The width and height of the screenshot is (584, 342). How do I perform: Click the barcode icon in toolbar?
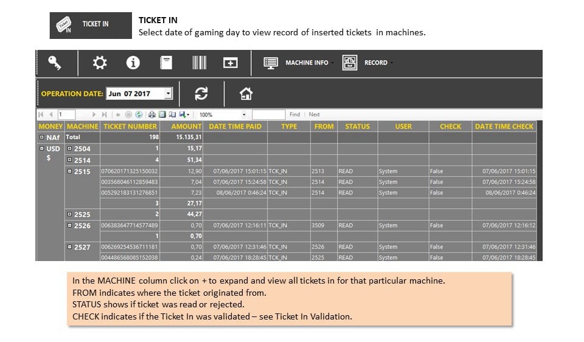(x=200, y=63)
